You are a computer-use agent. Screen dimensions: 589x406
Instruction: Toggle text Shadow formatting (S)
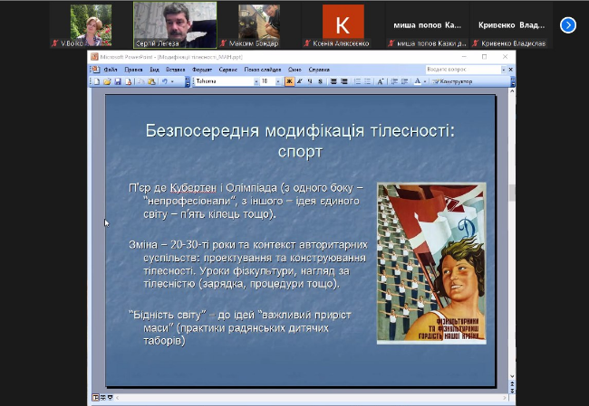coord(320,81)
